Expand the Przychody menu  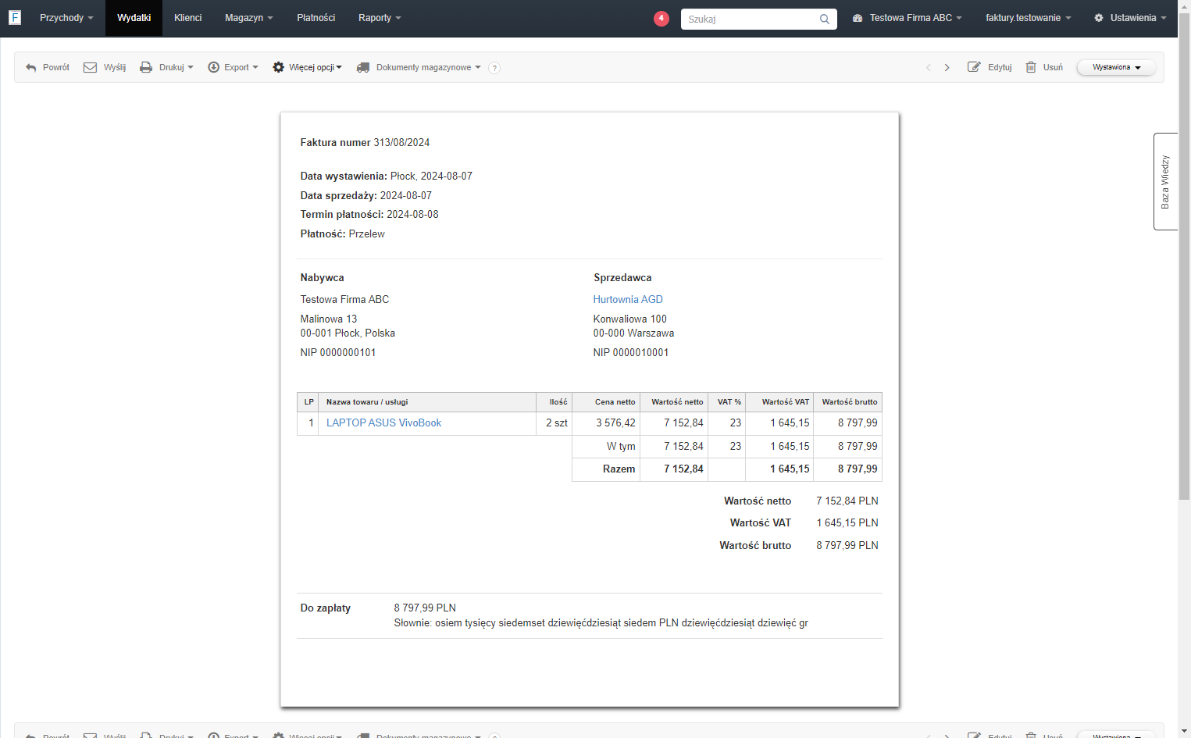coord(66,18)
